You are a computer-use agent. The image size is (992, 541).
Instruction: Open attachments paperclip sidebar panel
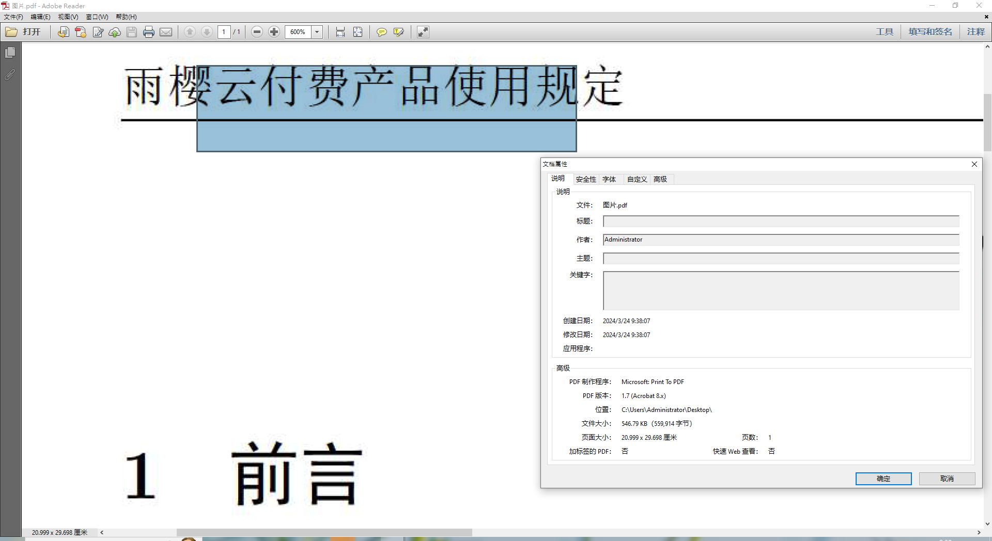coord(10,75)
